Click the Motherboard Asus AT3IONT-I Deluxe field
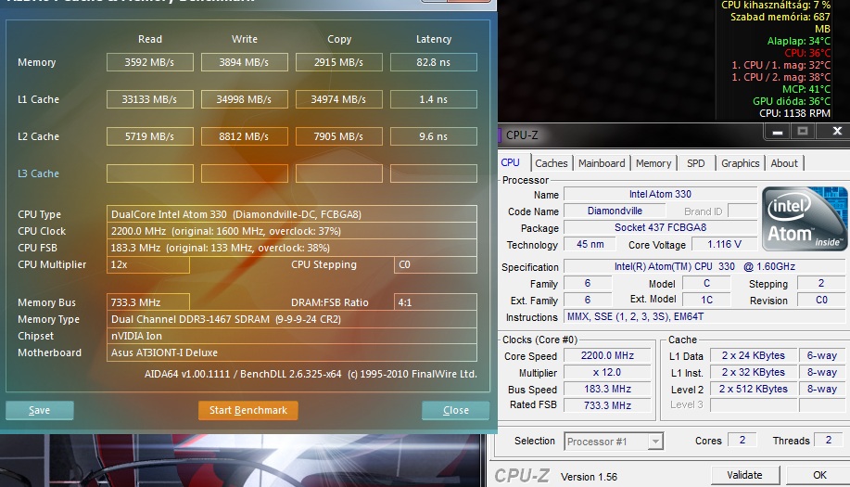Screen dimensions: 850x487 coord(292,353)
